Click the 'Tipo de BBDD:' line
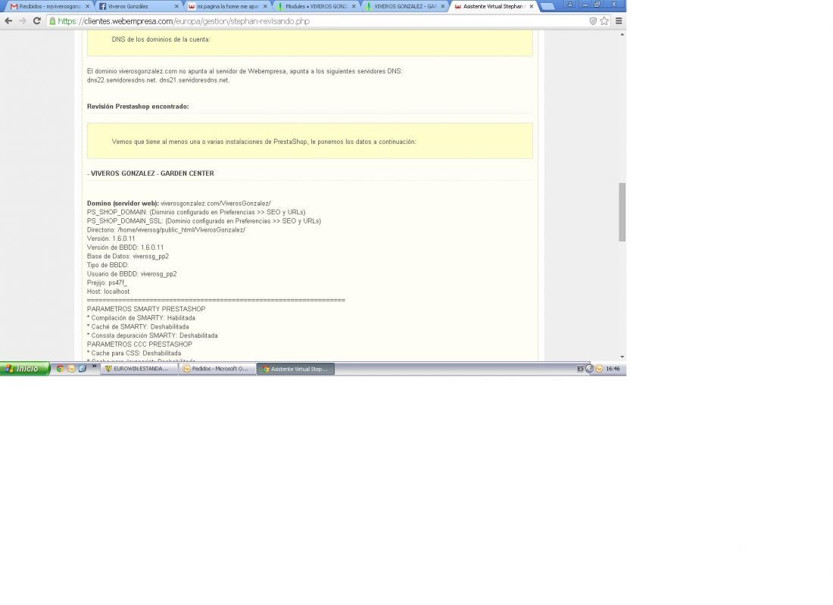Screen dimensions: 833x605 pos(108,265)
